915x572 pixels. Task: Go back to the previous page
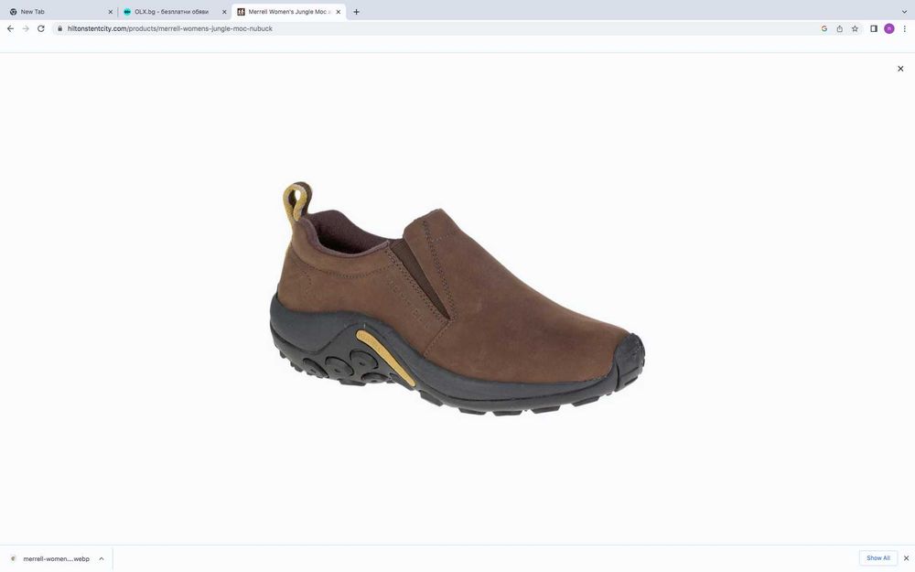coord(10,28)
